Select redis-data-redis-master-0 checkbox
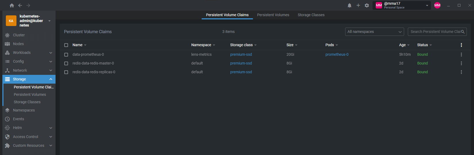The width and height of the screenshot is (474, 155). point(66,63)
